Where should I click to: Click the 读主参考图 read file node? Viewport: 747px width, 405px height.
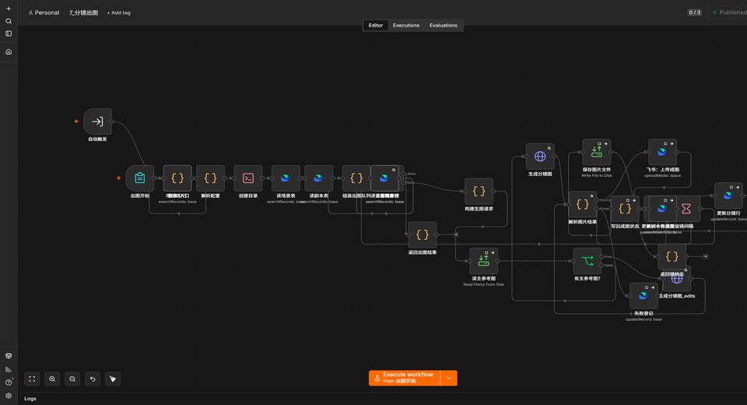click(483, 261)
